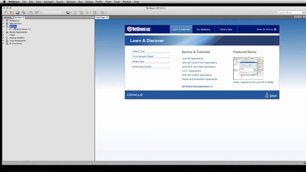Open the Navigate menu
Image resolution: width=306 pixels, height=172 pixels.
[x=49, y=1]
